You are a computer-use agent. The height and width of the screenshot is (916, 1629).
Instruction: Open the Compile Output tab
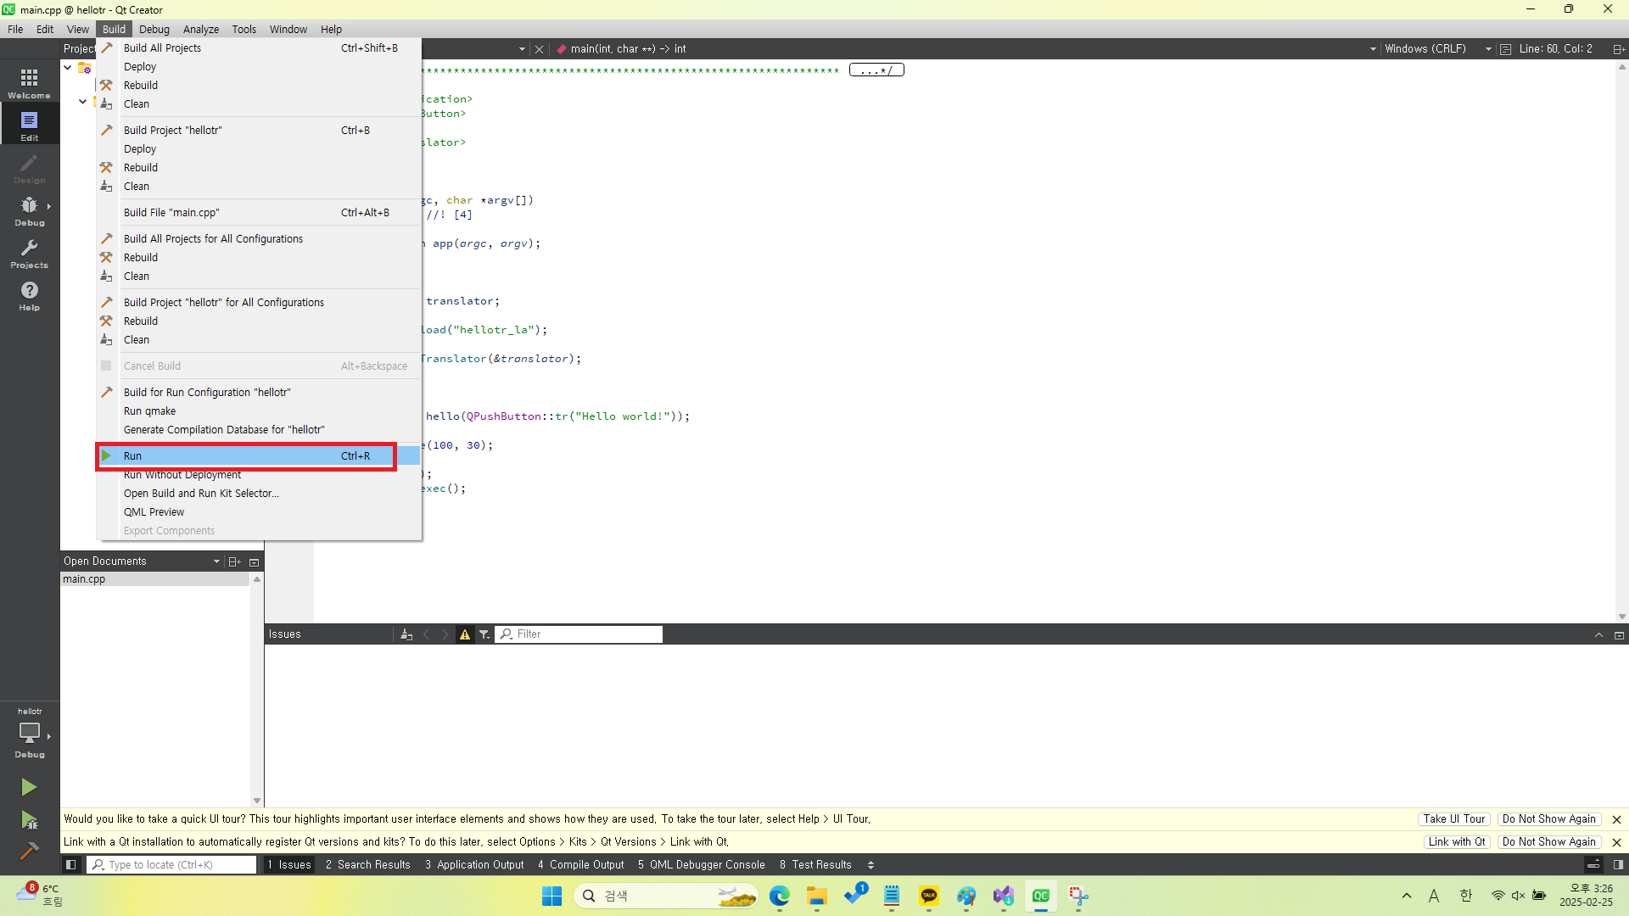click(x=581, y=865)
